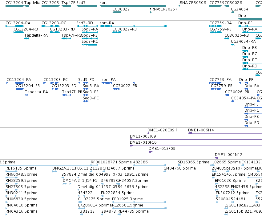Select the Drip-RE transcript

pos(252,63)
